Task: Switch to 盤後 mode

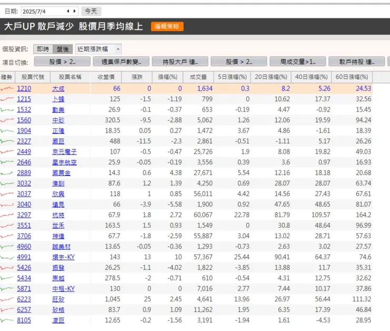Action: pos(63,49)
